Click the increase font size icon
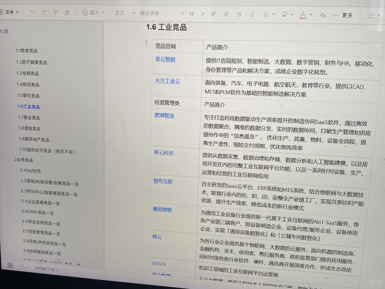The height and width of the screenshot is (289, 385). (x=213, y=14)
